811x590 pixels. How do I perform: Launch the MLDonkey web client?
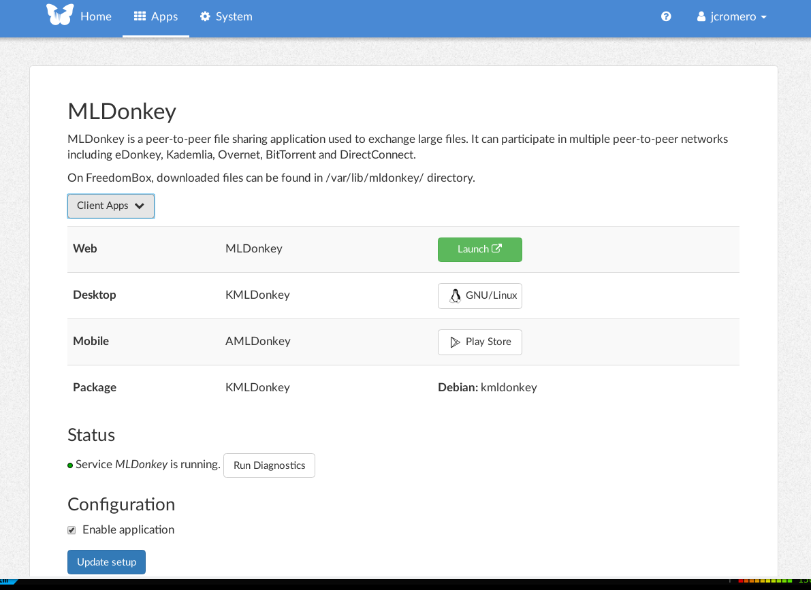[x=480, y=249]
